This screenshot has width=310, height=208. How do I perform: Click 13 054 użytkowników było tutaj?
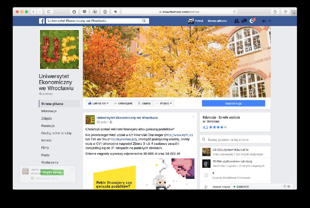pyautogui.click(x=232, y=161)
